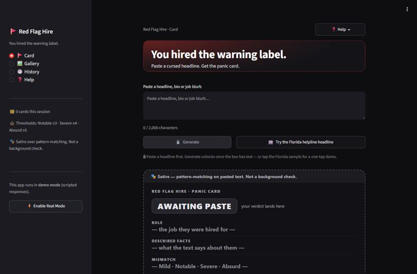Click the '0 / 2,000 characters' counter
Viewport: 417px width, 274px height.
(160, 128)
